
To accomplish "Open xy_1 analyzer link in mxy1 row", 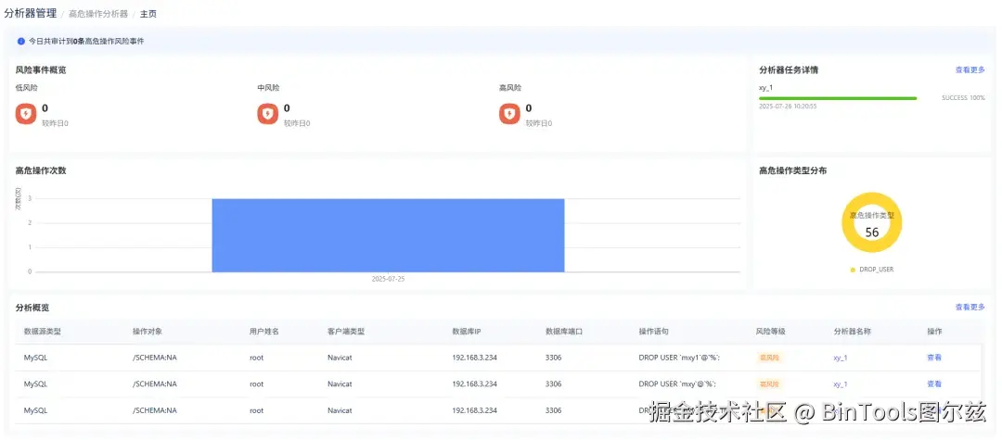I will click(841, 358).
